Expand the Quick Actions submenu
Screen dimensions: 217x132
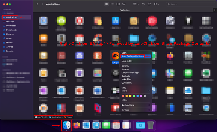(x=136, y=105)
